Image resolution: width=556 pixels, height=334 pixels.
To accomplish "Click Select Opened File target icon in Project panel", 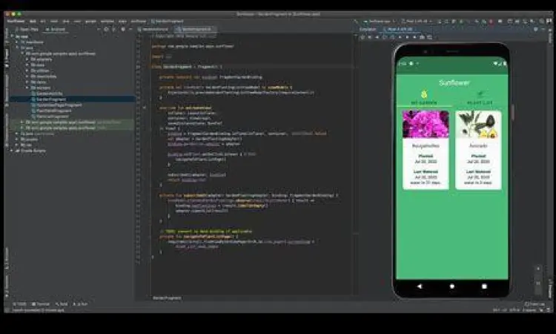I will coord(106,29).
